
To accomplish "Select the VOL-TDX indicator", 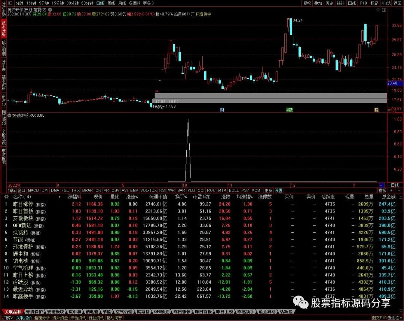I will coord(149,190).
